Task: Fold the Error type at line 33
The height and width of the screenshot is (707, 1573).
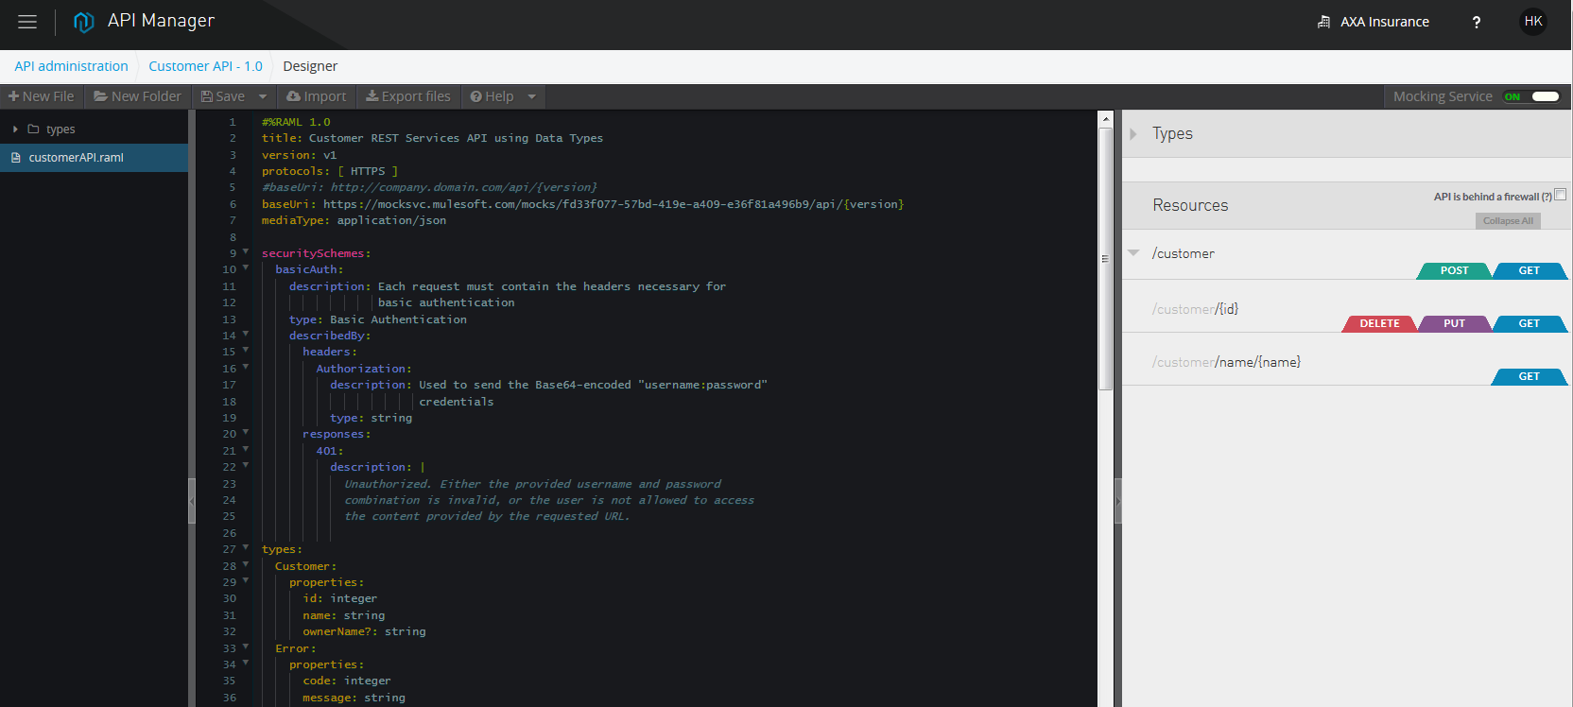Action: [x=246, y=647]
